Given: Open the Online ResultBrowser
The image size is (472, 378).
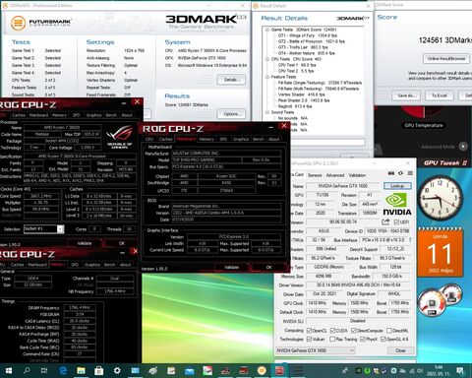Looking at the screenshot, I should tap(446, 59).
